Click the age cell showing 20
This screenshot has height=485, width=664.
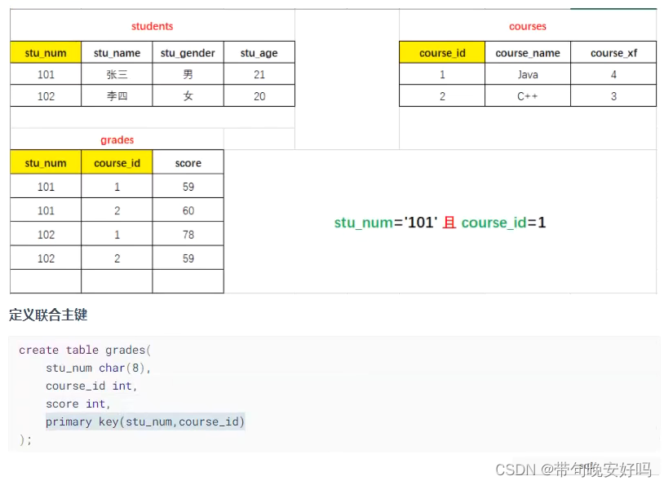tap(259, 96)
